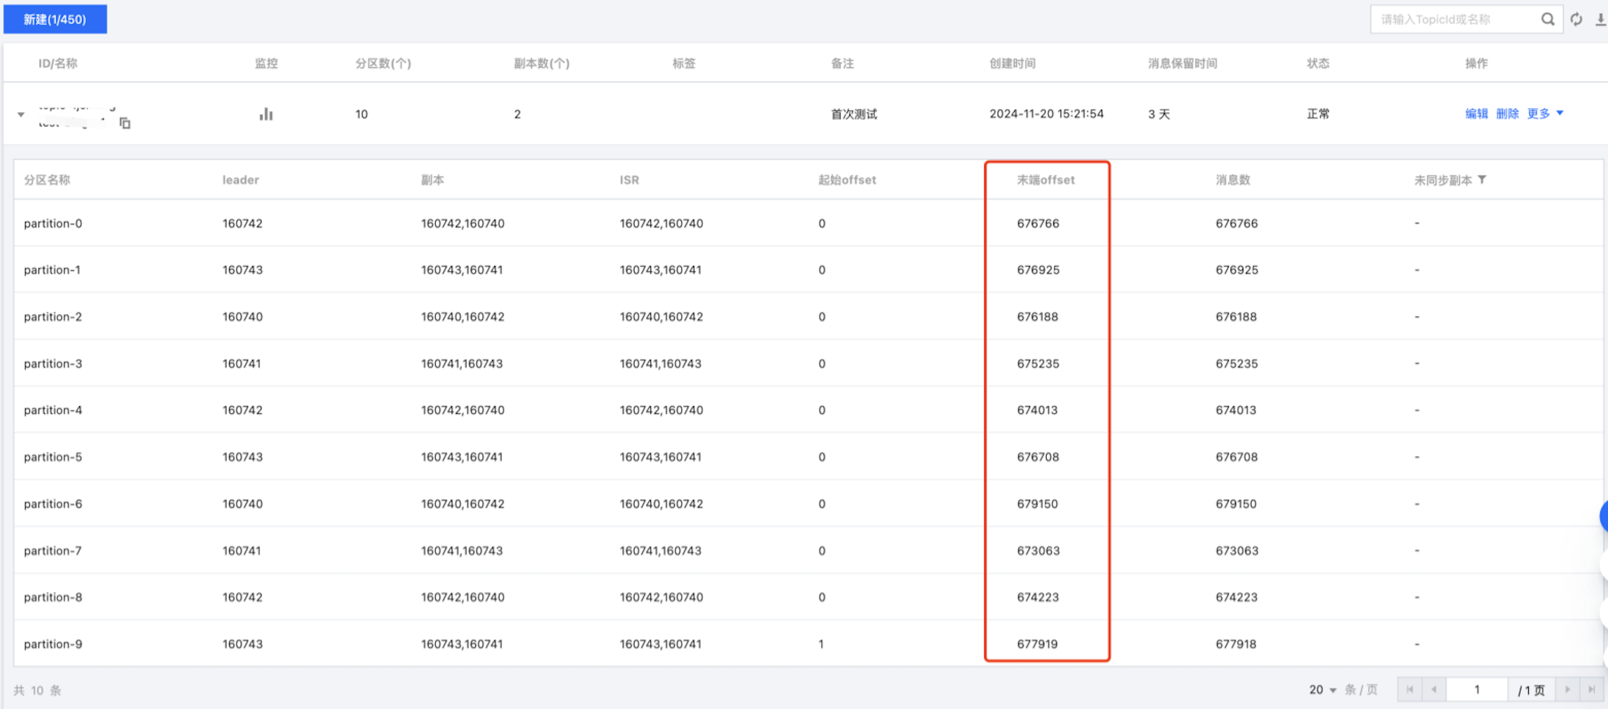The image size is (1608, 709).
Task: Click the search magnifier icon
Action: click(x=1548, y=20)
